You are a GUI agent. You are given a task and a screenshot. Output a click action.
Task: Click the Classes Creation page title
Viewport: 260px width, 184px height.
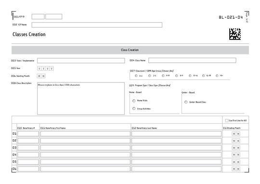point(29,34)
